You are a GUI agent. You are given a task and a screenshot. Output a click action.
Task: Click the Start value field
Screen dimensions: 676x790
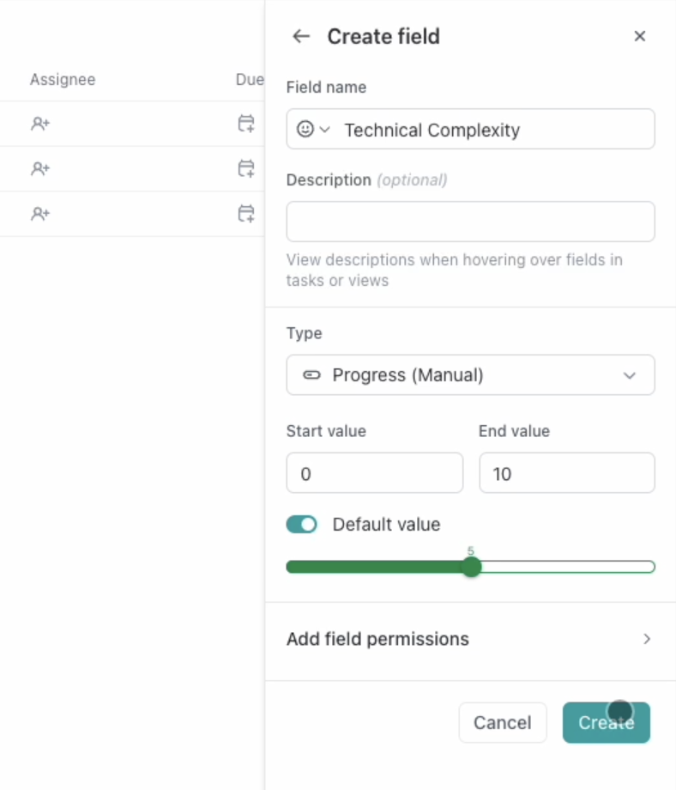(x=375, y=473)
